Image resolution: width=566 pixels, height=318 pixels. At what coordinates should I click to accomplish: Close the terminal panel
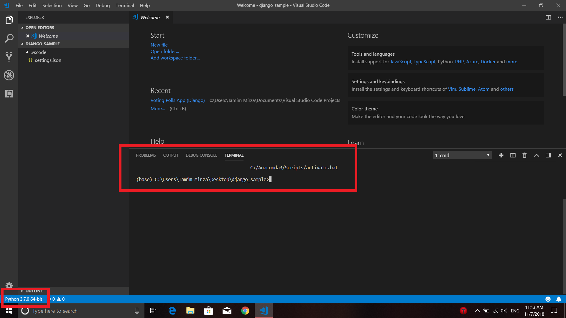560,155
